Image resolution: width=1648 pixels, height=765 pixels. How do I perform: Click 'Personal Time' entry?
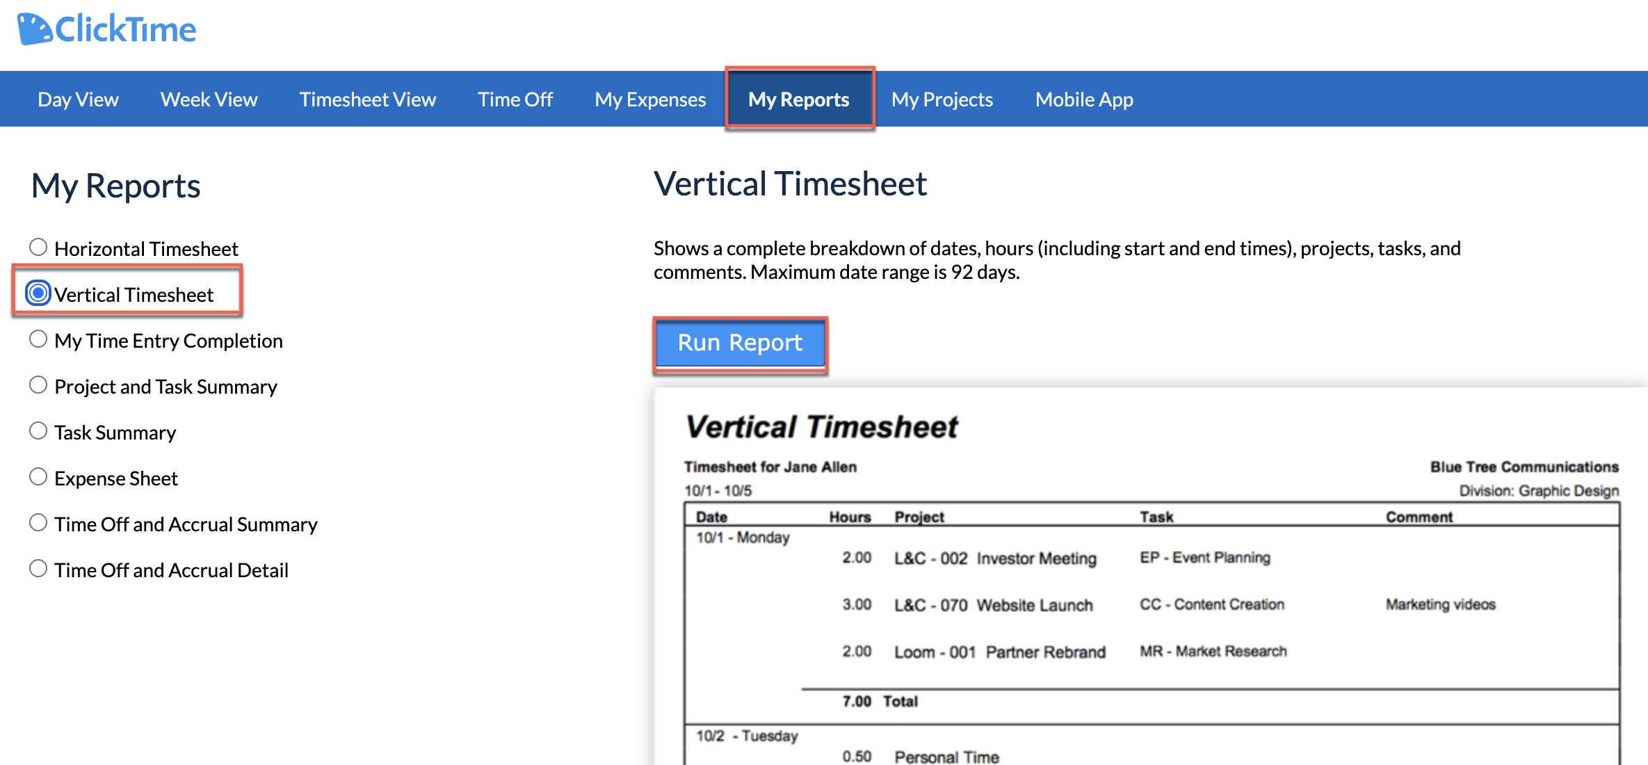(x=946, y=757)
